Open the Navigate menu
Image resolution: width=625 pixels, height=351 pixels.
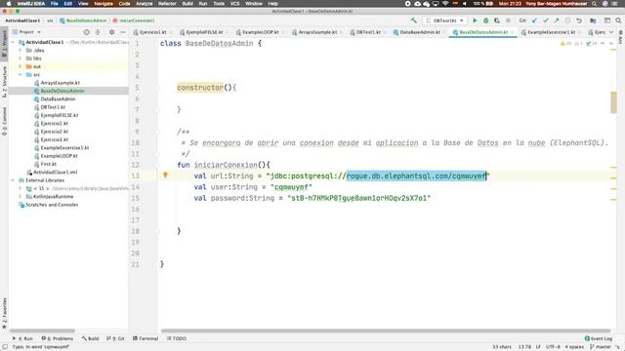point(104,4)
